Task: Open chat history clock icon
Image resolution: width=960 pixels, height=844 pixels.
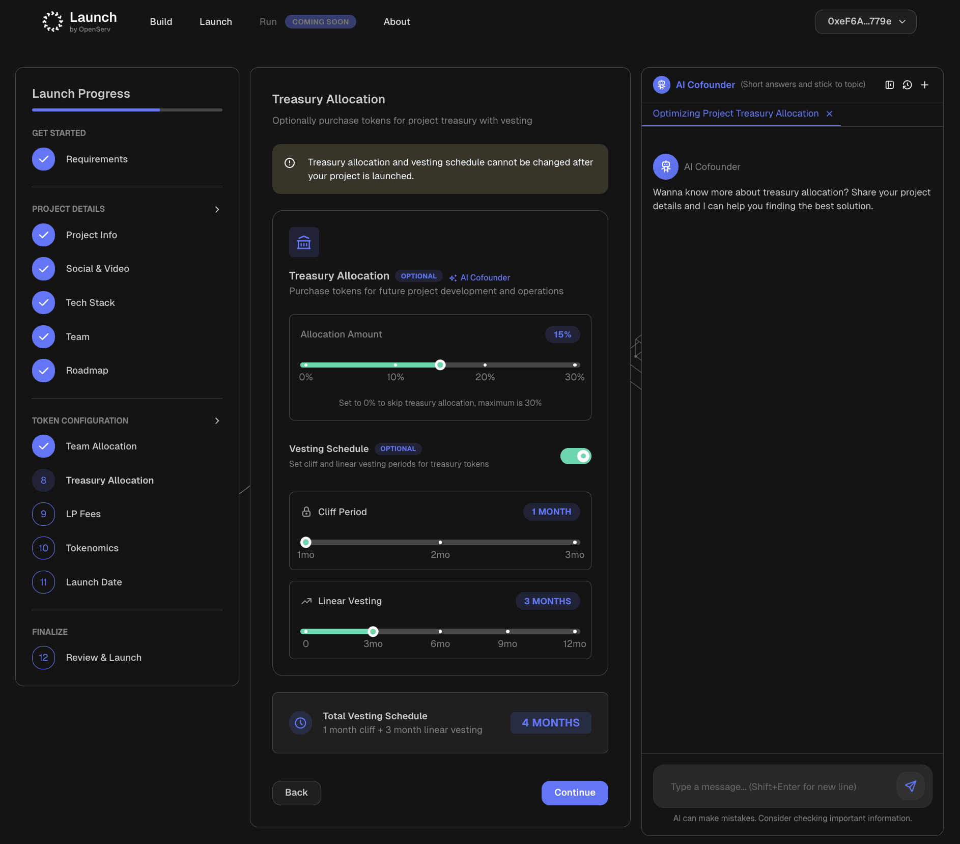Action: tap(907, 85)
